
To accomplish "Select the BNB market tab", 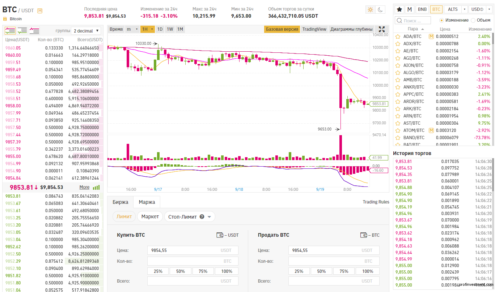I will [x=422, y=9].
